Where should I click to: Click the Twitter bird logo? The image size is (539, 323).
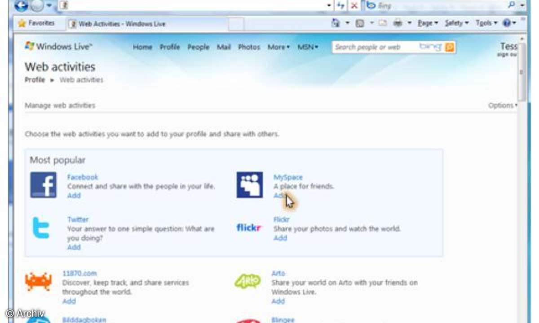click(x=41, y=228)
